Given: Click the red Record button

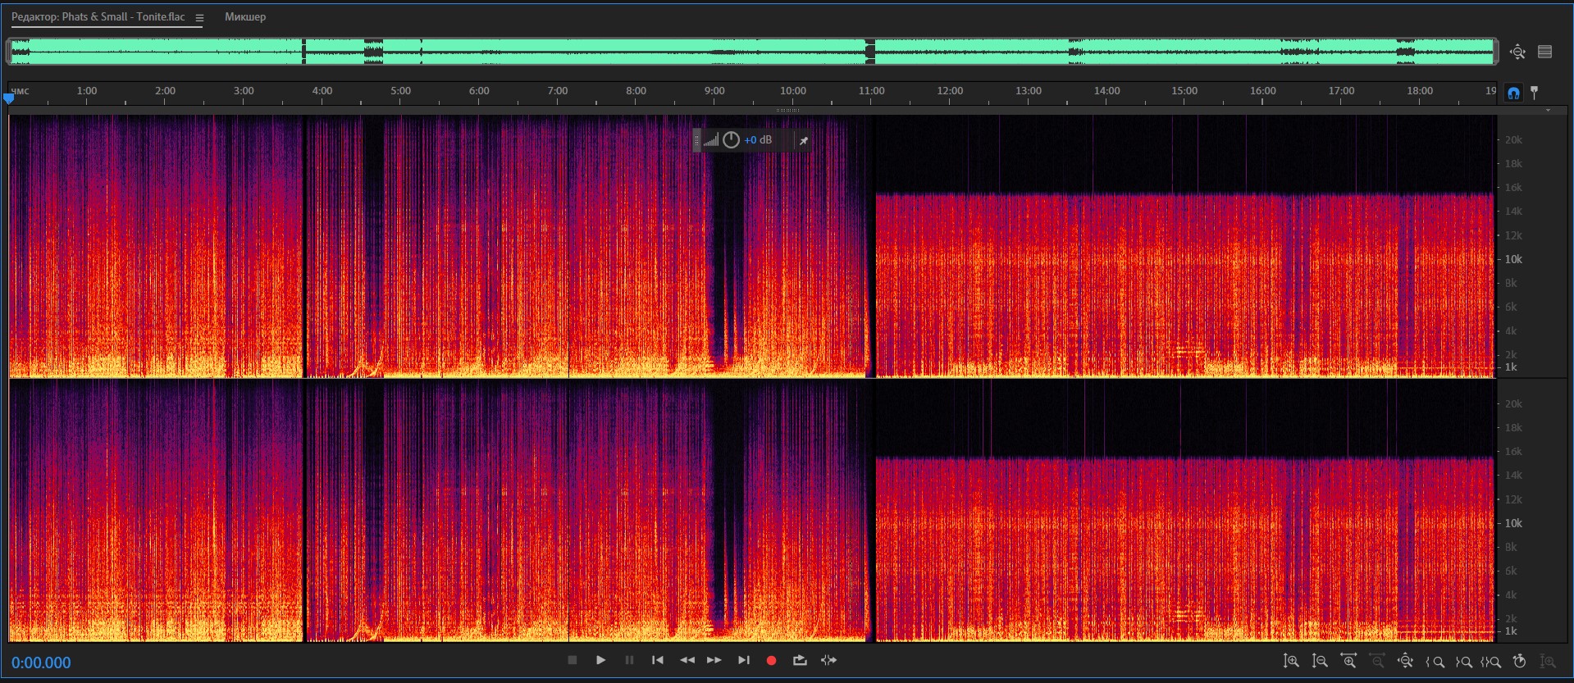Looking at the screenshot, I should point(771,660).
